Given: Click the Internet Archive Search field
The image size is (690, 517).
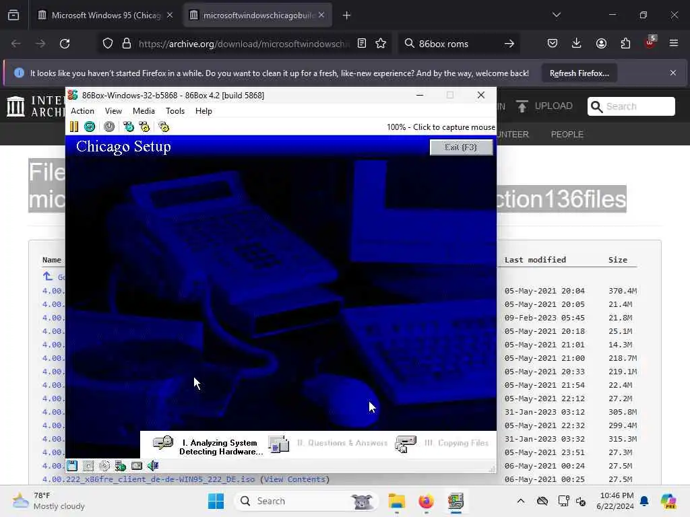Looking at the screenshot, I should (631, 106).
